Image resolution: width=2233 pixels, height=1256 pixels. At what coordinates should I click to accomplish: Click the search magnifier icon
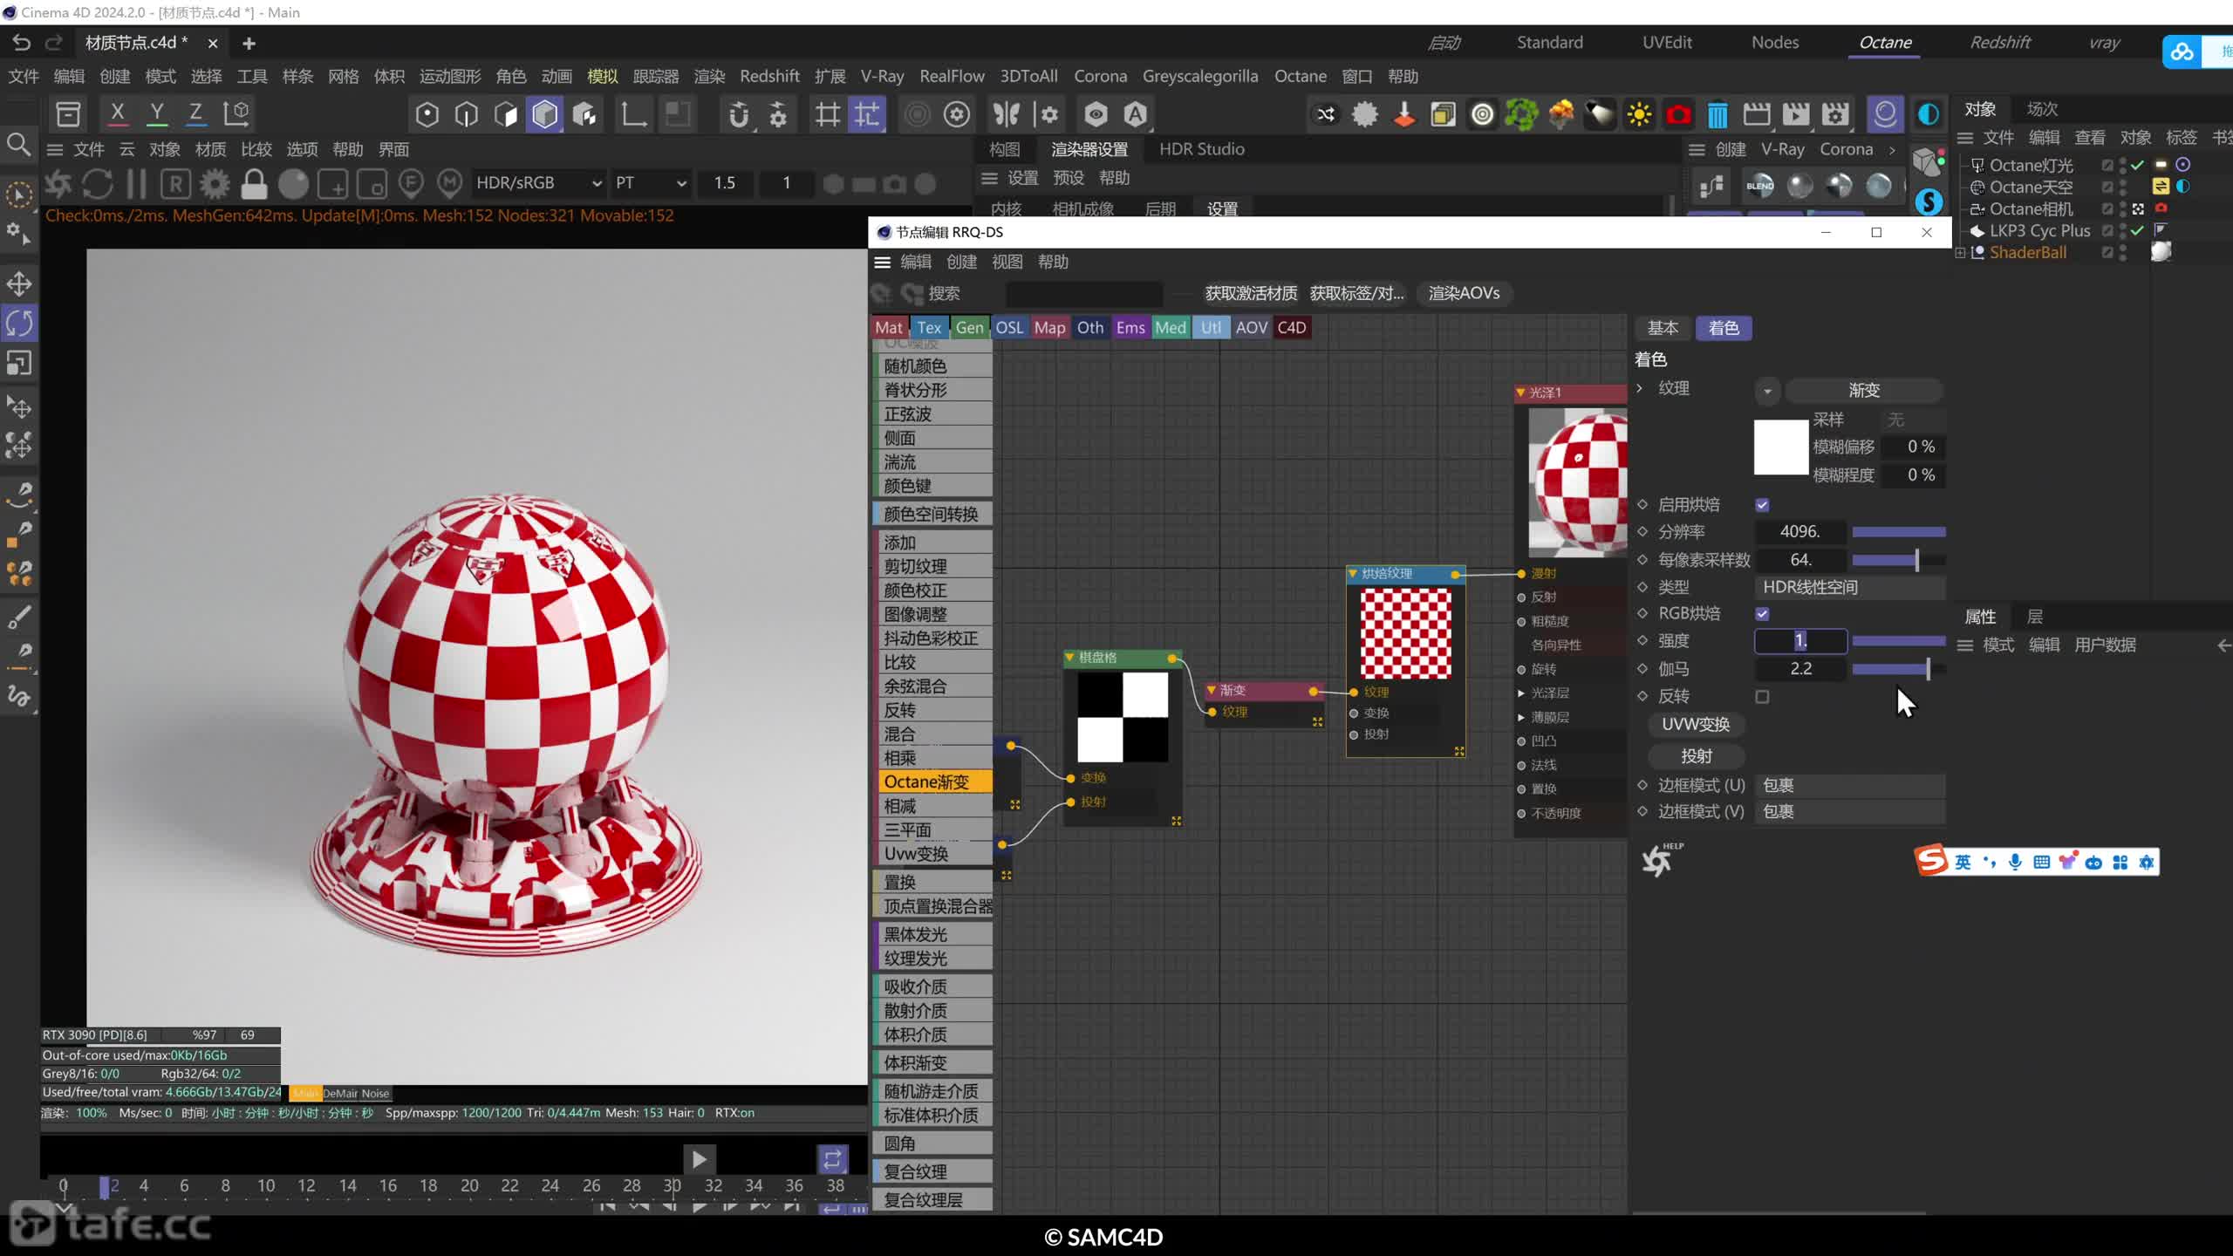click(x=18, y=145)
